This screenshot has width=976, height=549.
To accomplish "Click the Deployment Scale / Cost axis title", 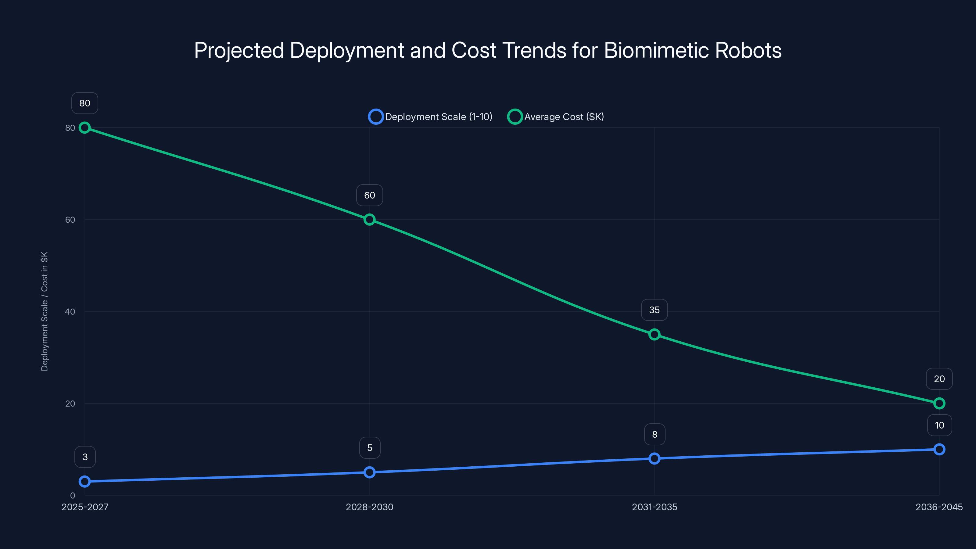I will pos(45,311).
